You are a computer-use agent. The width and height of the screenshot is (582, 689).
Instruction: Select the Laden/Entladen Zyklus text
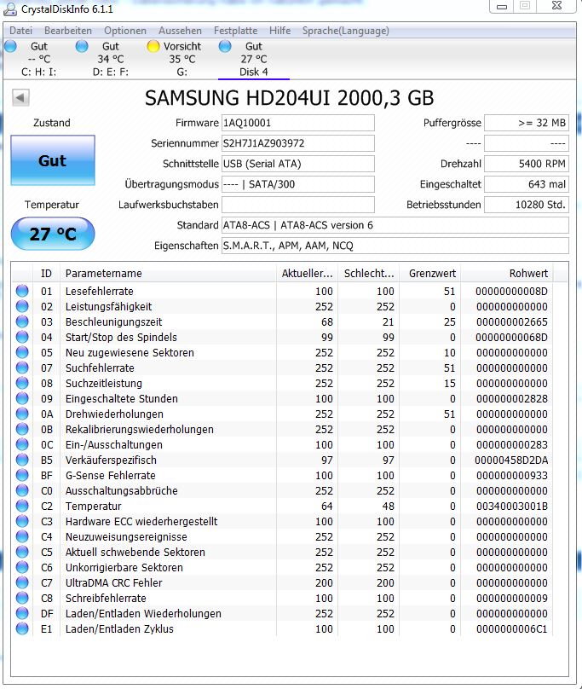coord(119,629)
